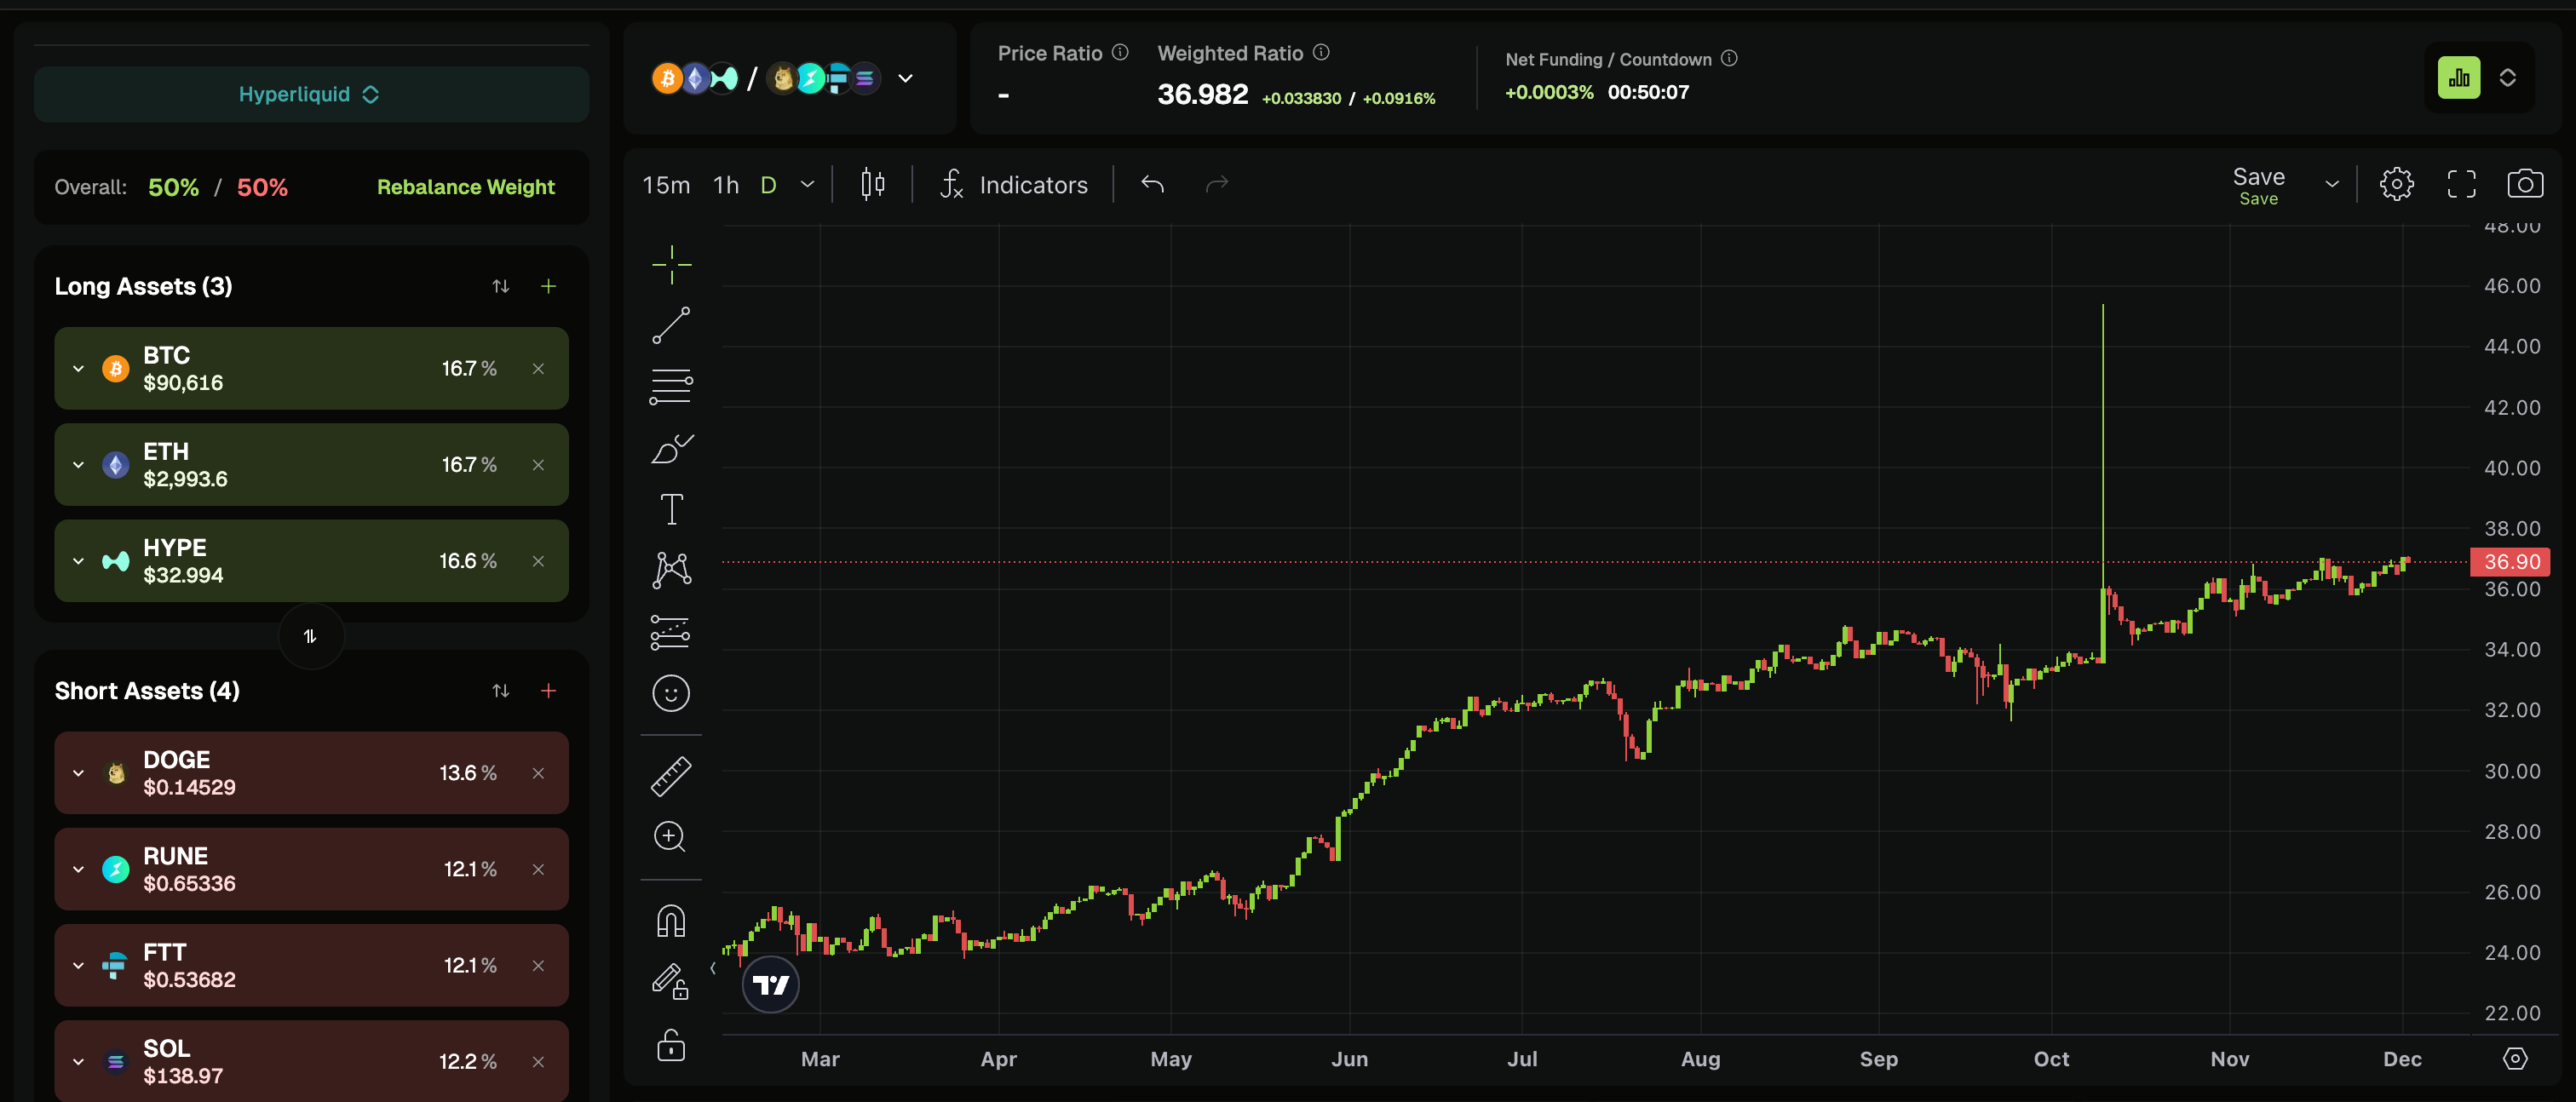This screenshot has width=2576, height=1102.
Task: Select the ruler measure tool
Action: [671, 776]
